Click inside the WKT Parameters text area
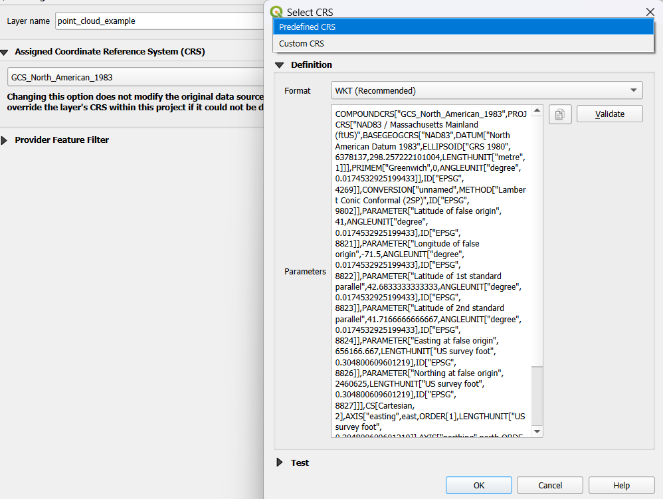 [x=431, y=270]
